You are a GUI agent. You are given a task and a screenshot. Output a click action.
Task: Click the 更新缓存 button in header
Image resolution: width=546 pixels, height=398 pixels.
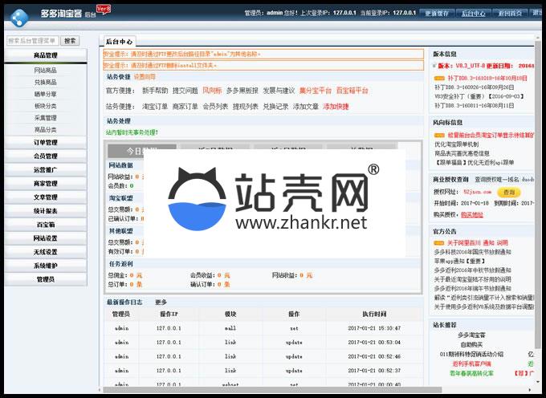click(x=436, y=14)
